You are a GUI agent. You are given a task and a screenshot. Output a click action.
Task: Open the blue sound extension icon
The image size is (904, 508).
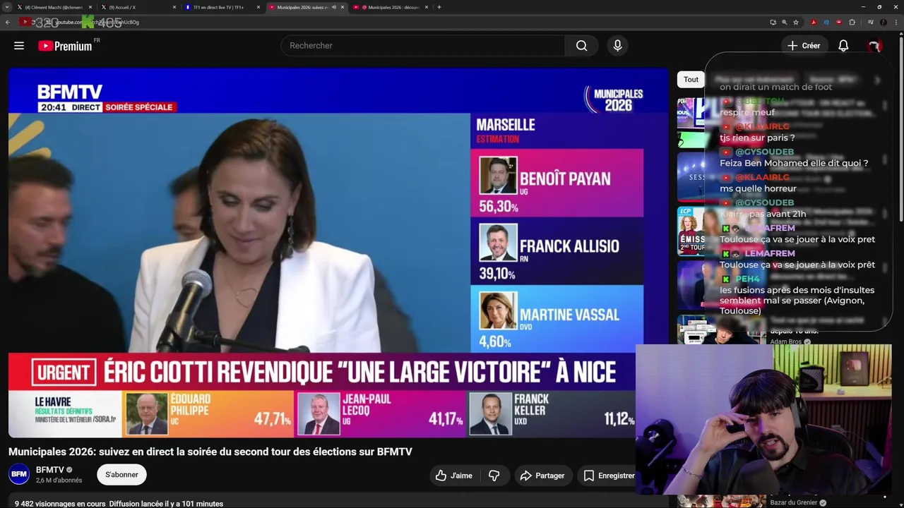(826, 22)
